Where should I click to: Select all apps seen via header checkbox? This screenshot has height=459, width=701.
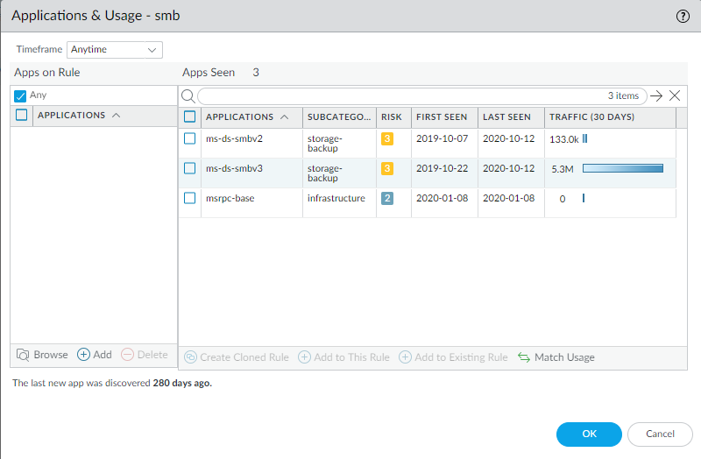(190, 117)
